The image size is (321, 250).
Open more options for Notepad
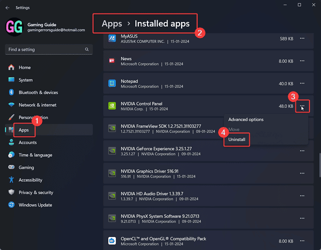pos(302,83)
